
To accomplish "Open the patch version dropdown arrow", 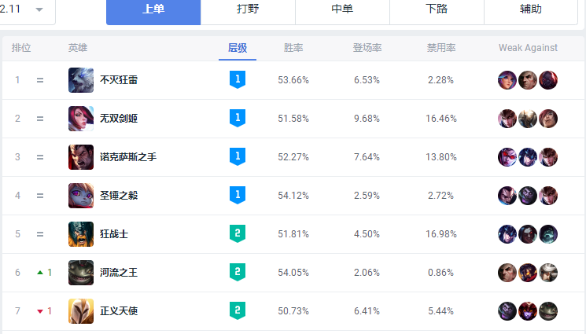I will [39, 10].
